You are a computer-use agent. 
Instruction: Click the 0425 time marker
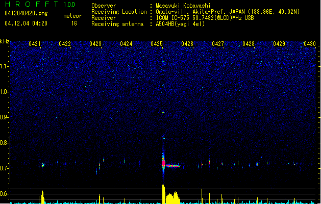157,44
